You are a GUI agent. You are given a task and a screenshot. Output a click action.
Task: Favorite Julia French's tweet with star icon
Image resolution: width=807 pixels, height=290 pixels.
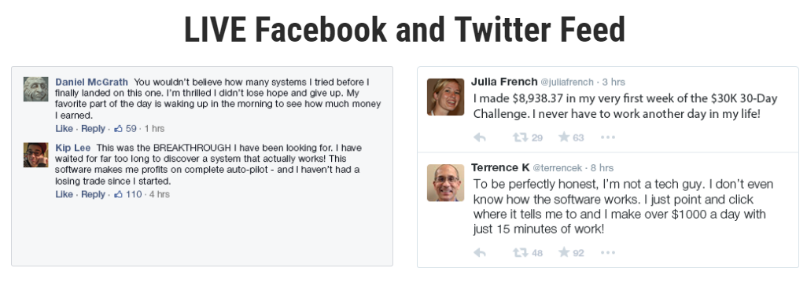(x=564, y=137)
